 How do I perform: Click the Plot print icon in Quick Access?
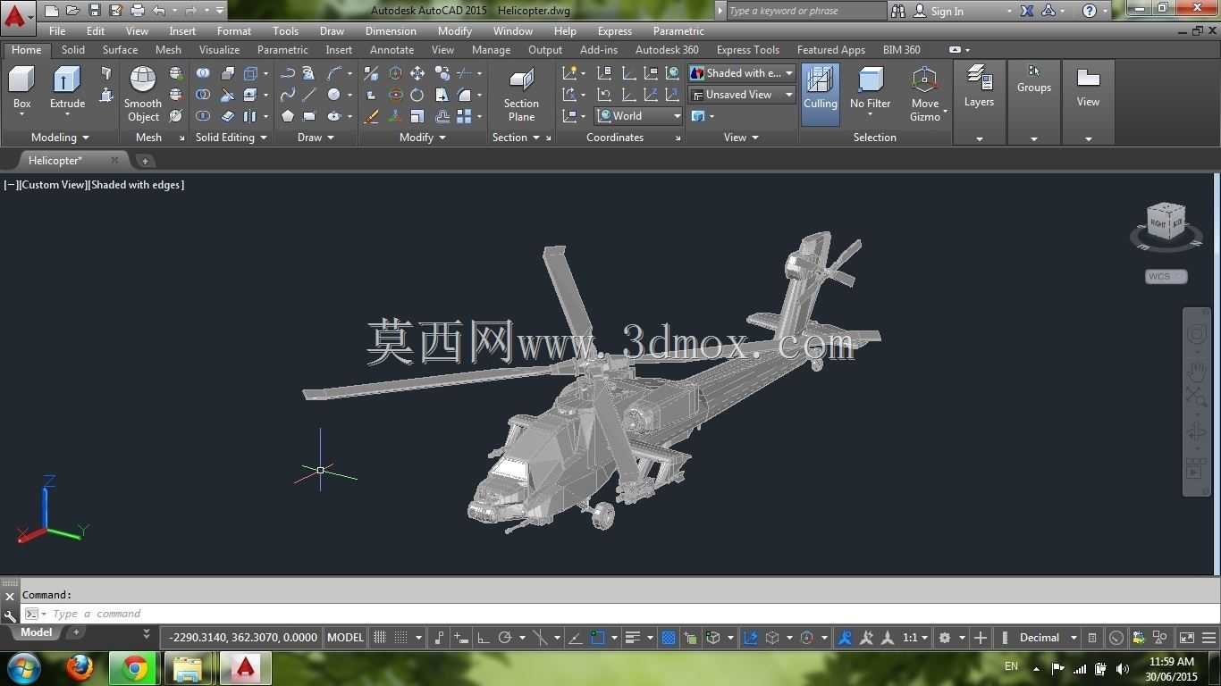[137, 11]
